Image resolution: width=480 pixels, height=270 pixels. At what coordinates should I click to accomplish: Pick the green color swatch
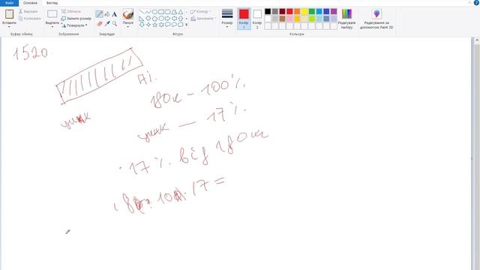point(312,12)
